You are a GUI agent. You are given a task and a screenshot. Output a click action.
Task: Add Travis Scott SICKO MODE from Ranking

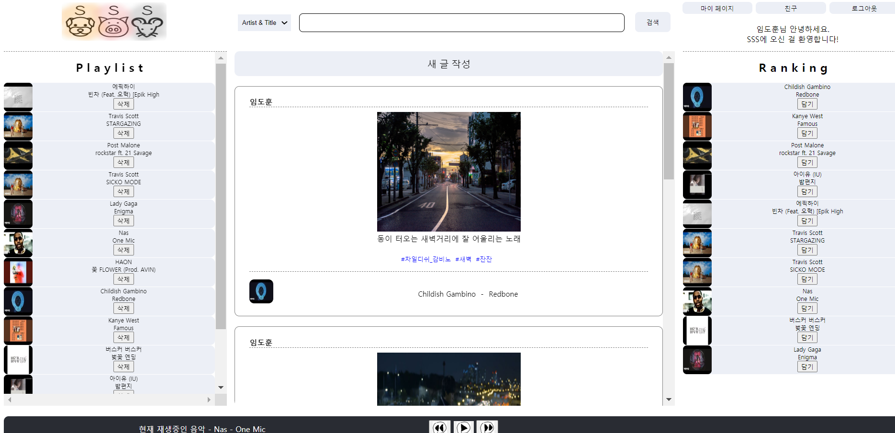[807, 279]
